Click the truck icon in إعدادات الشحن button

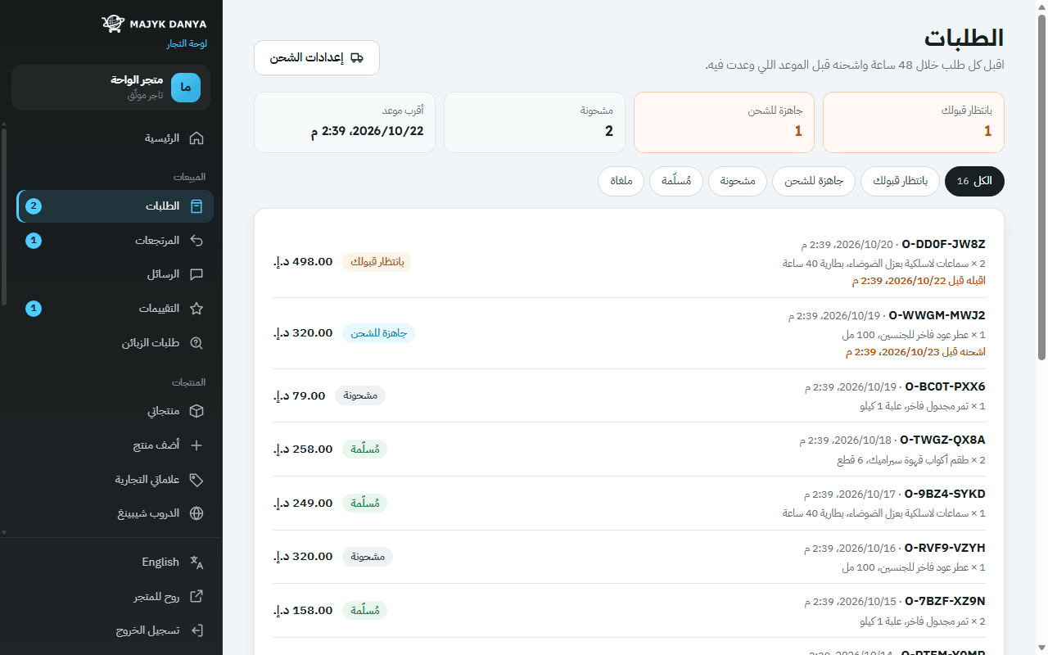pos(356,58)
